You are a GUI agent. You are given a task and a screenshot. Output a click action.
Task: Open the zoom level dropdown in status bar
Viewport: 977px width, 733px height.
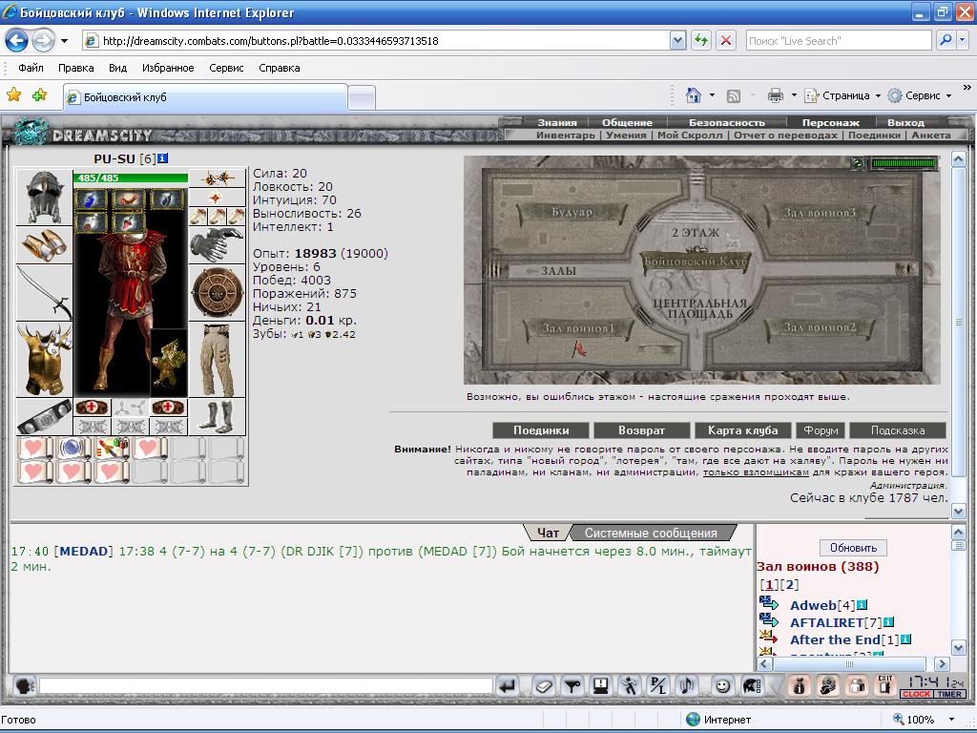click(951, 720)
